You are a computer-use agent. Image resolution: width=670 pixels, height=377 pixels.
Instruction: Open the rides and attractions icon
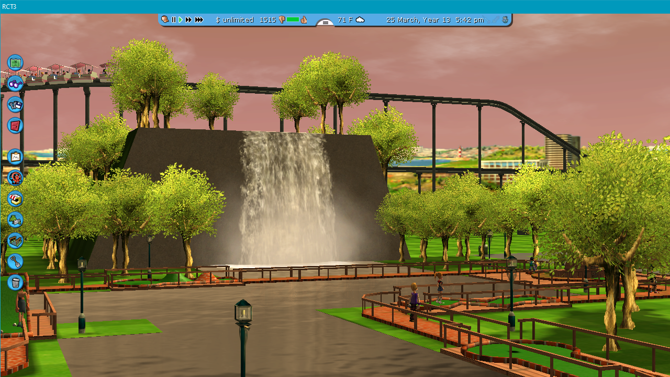pos(15,178)
